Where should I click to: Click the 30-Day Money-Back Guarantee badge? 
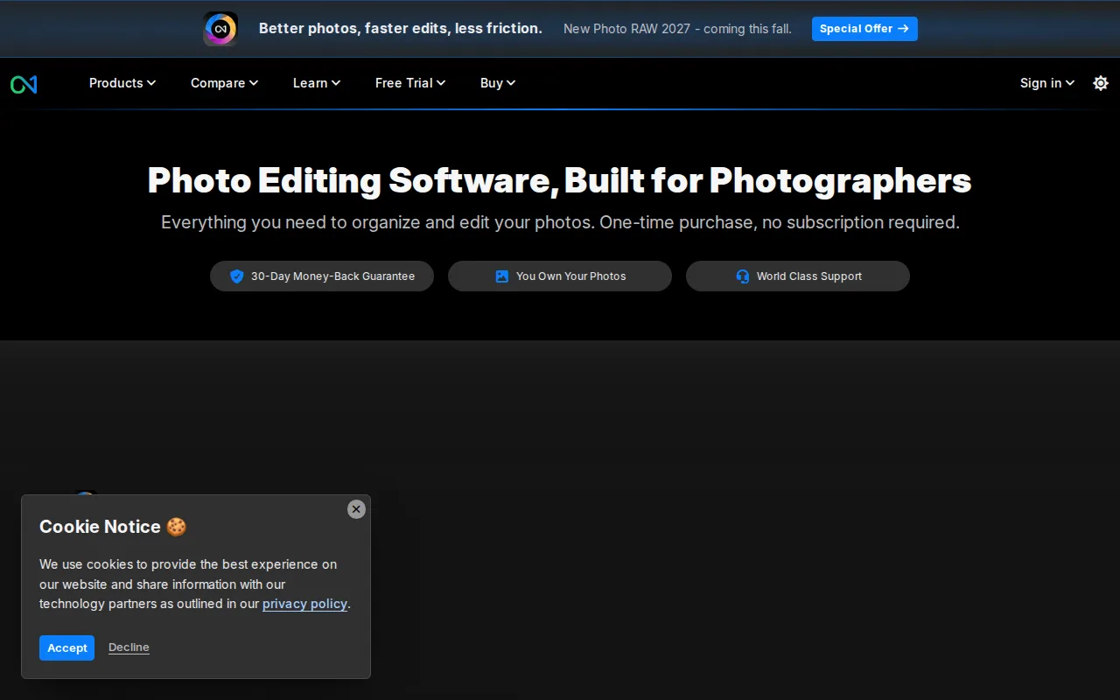(322, 276)
